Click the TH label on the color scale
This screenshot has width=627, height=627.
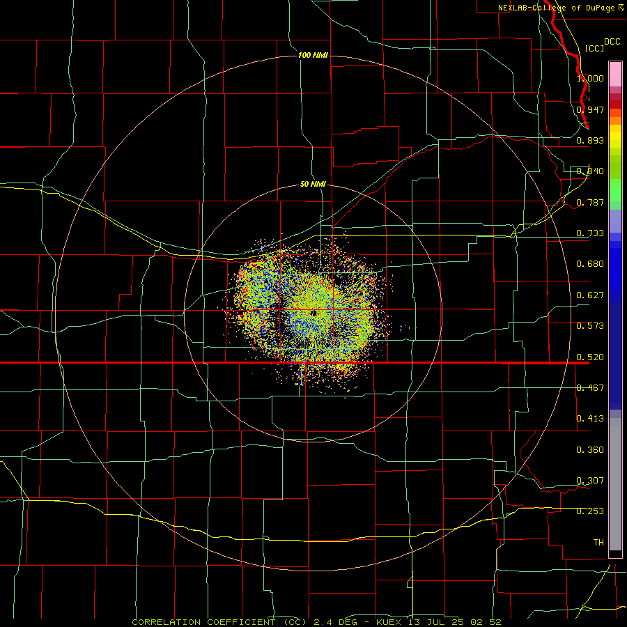(598, 543)
